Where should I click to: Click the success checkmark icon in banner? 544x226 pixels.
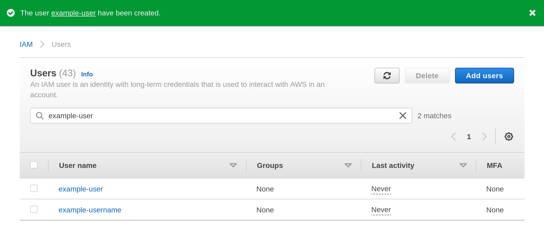click(x=11, y=13)
